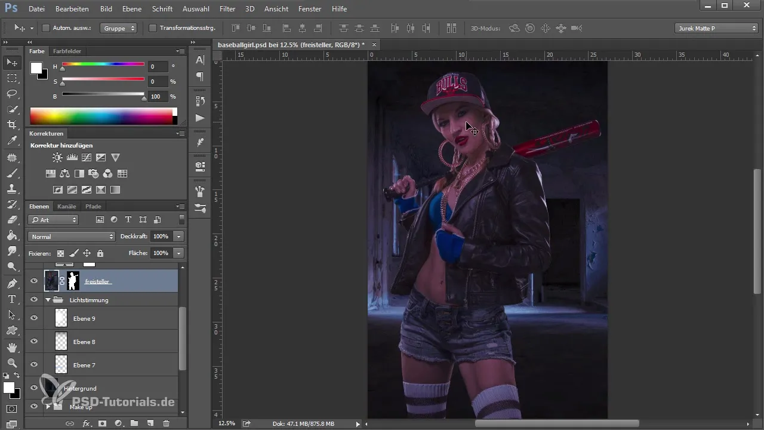Image resolution: width=764 pixels, height=430 pixels.
Task: Add a Photo Filter adjustment
Action: [x=94, y=174]
